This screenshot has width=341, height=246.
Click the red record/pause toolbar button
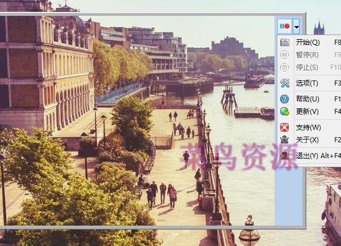(284, 27)
